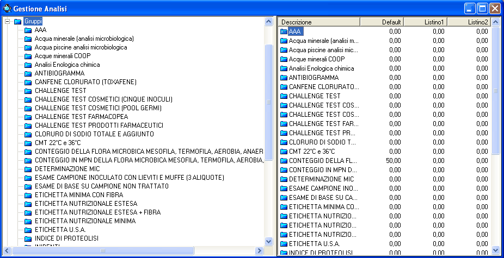Collapse the Gruppi root tree node

click(7, 21)
